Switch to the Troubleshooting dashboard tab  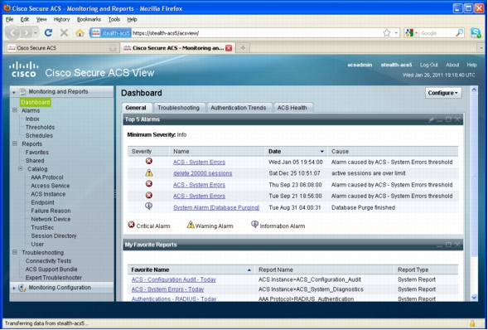coord(179,108)
